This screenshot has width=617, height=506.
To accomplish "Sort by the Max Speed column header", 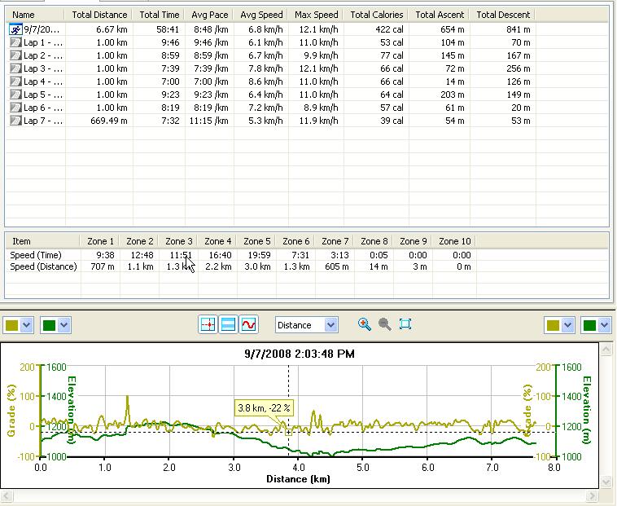I will [316, 15].
